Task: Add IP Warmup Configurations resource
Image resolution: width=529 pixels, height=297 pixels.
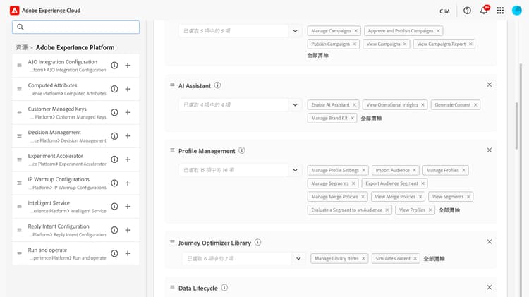Action: point(128,183)
